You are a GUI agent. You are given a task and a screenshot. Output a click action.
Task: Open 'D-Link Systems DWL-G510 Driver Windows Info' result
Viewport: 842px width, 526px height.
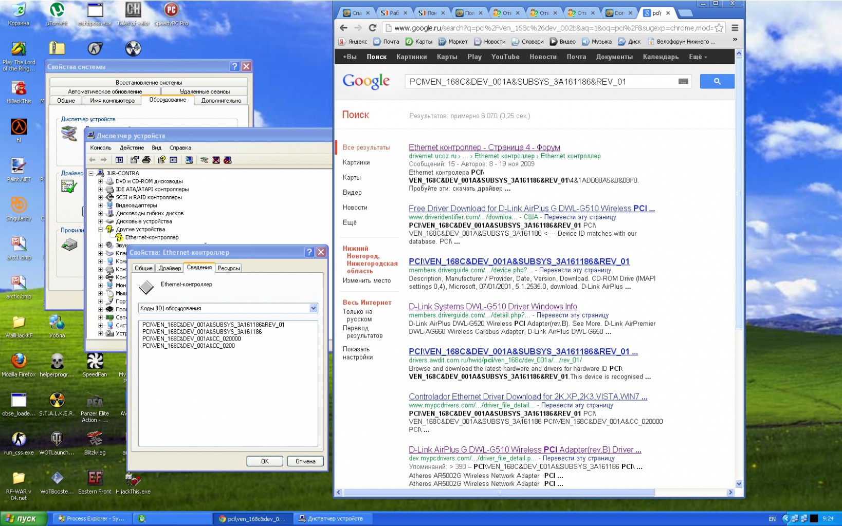pos(493,306)
